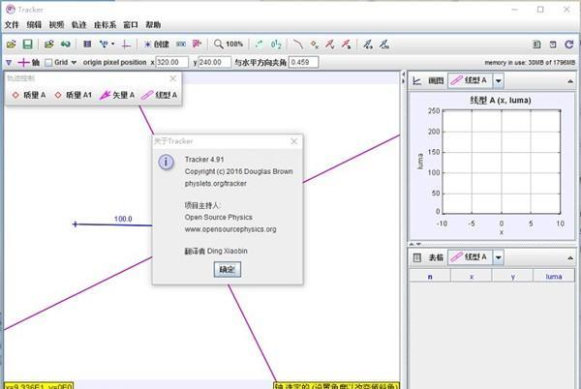Close the About Tracker dialog
This screenshot has width=581, height=389.
click(293, 141)
